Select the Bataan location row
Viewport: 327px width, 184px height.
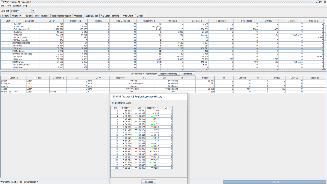(x=163, y=81)
